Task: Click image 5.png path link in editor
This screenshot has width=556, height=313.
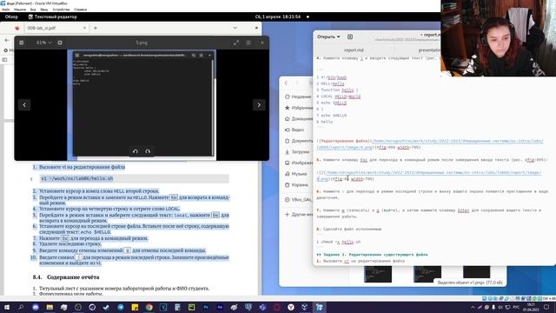Action: pyautogui.click(x=429, y=176)
